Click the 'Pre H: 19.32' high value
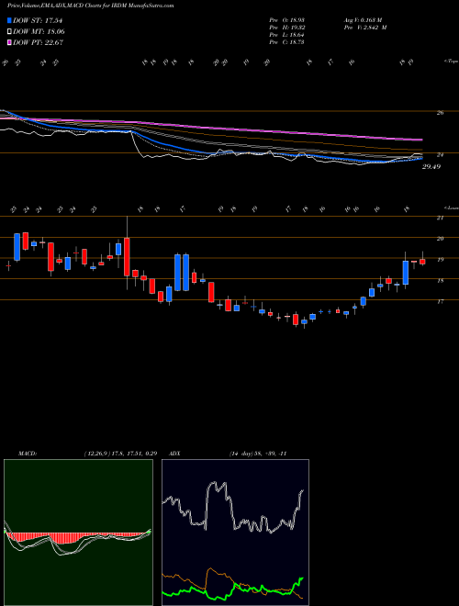The height and width of the screenshot is (606, 459). click(286, 28)
